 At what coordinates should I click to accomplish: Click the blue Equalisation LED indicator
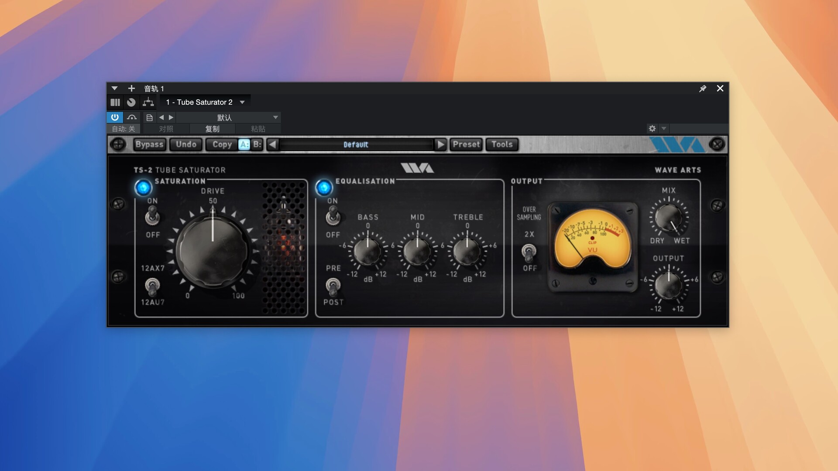324,188
